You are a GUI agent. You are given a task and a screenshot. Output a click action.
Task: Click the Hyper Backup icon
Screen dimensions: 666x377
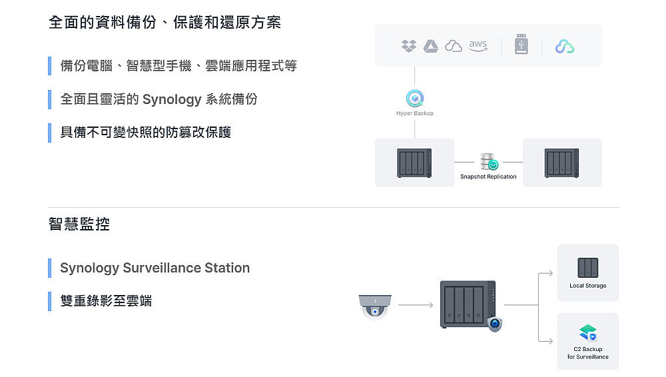(x=415, y=99)
